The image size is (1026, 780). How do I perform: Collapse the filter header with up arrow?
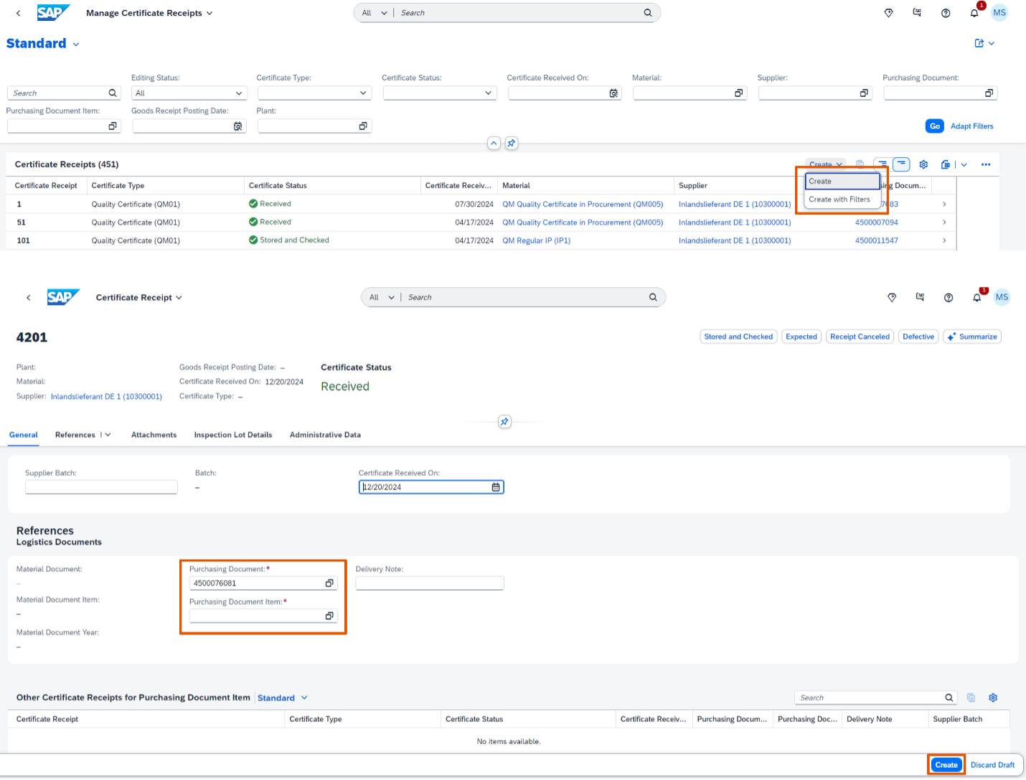coord(494,144)
